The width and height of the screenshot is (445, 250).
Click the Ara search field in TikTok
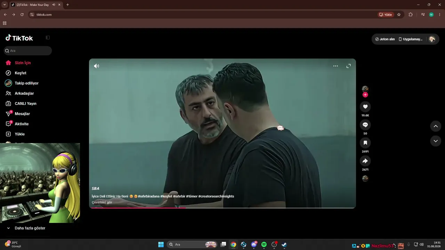point(28,51)
